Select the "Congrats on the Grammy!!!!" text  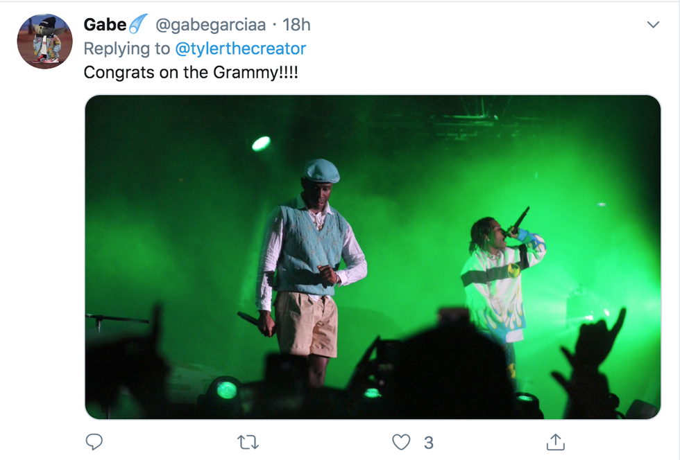tap(191, 72)
